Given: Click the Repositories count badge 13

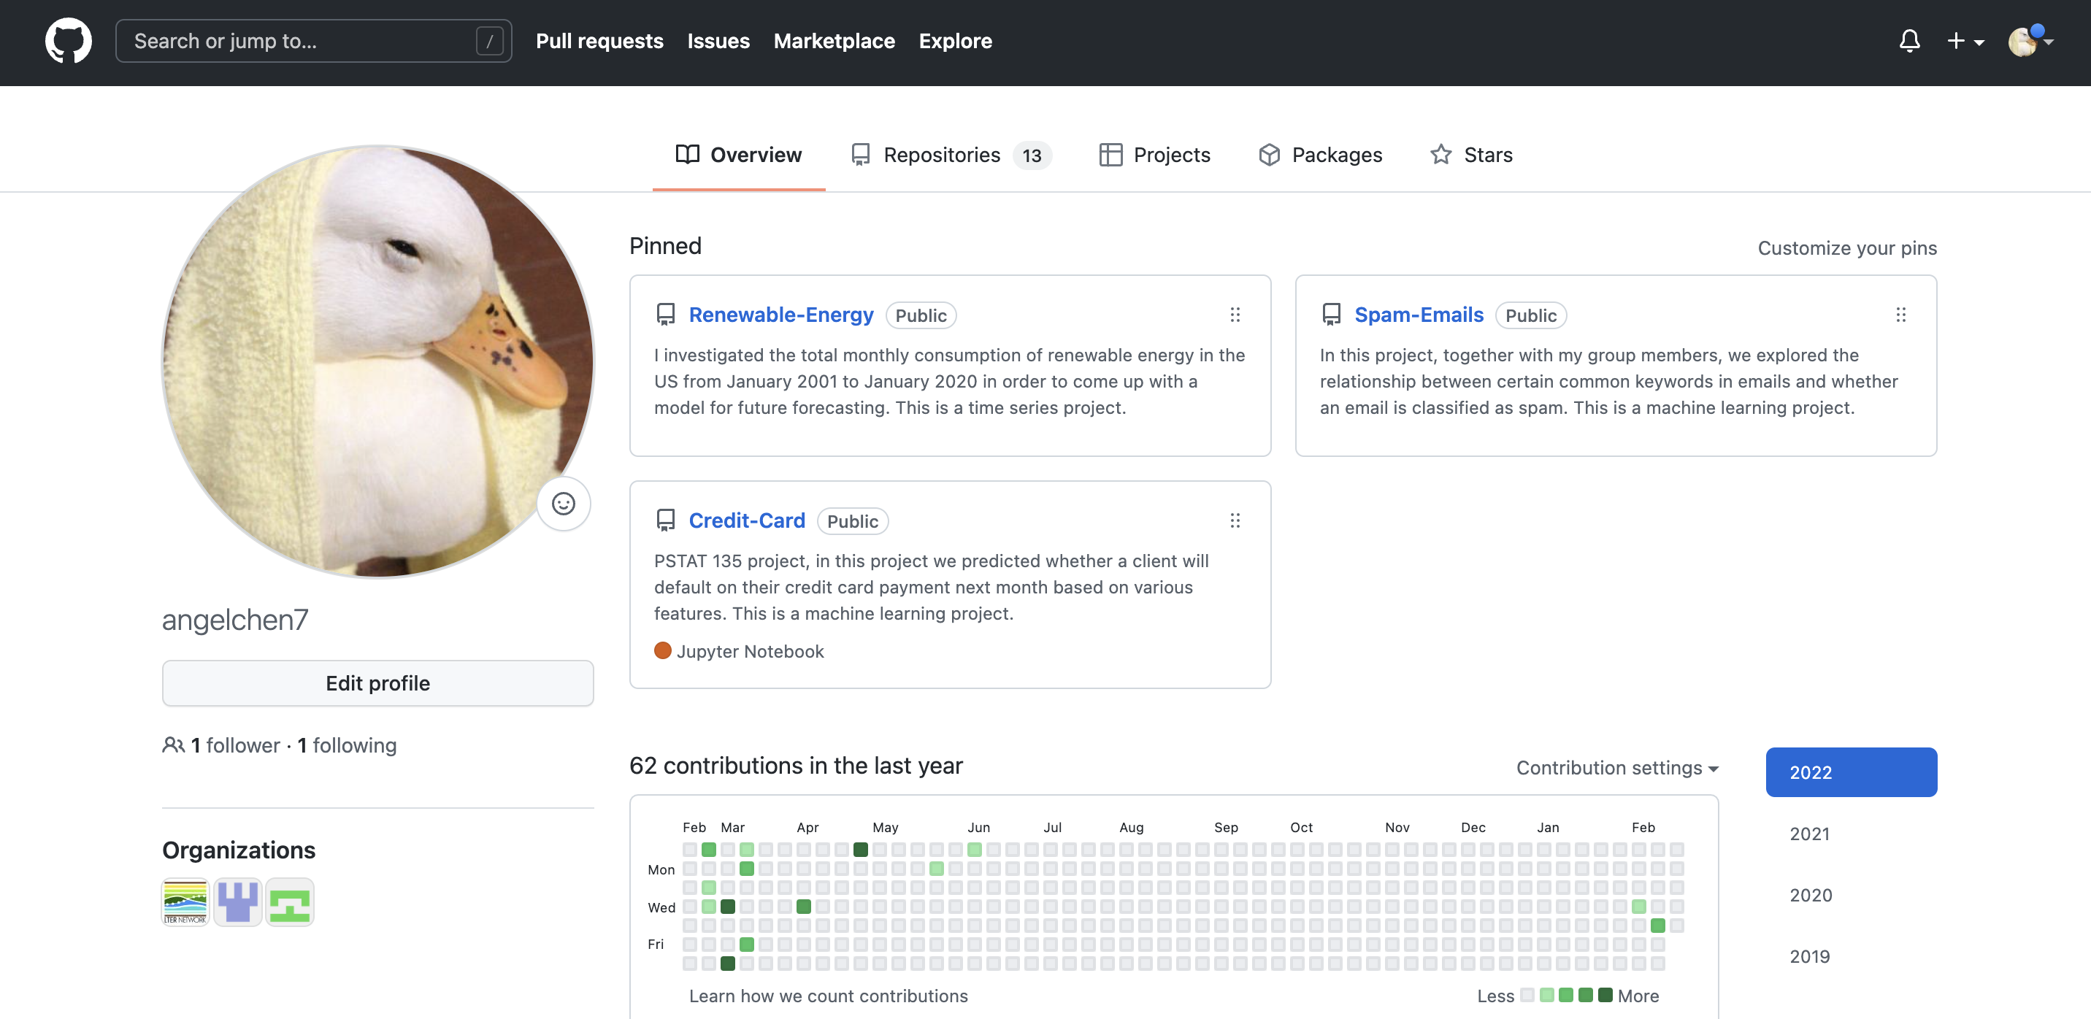Looking at the screenshot, I should click(1032, 155).
